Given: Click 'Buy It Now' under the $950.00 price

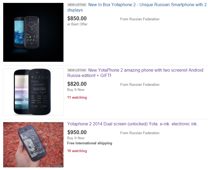Looking at the screenshot, I should [76, 138].
